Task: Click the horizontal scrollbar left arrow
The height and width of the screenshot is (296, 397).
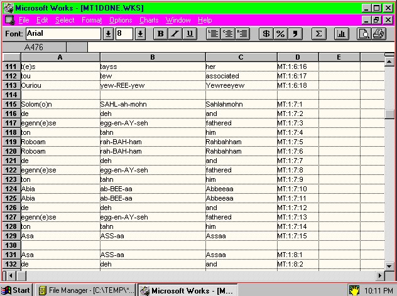Action: (11, 275)
